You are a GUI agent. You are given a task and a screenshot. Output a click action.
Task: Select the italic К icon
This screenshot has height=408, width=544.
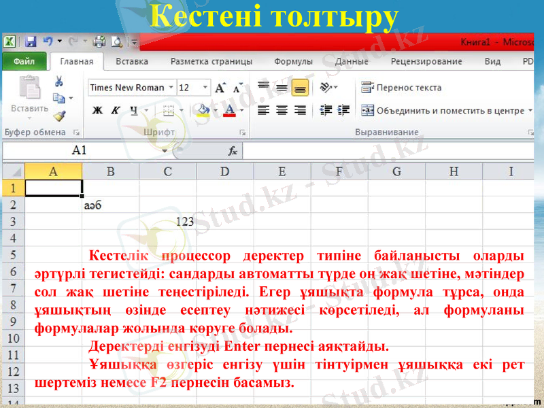[x=114, y=109]
